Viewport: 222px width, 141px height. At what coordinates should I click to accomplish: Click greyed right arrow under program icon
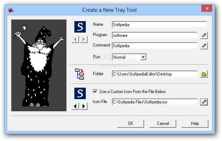tap(84, 39)
